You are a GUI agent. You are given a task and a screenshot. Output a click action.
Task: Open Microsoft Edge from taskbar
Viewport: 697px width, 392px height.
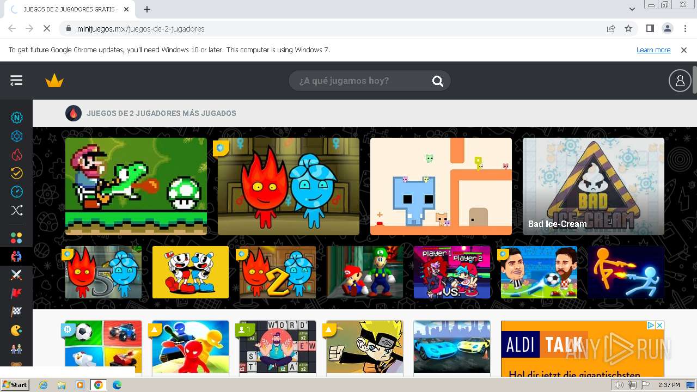pyautogui.click(x=117, y=385)
